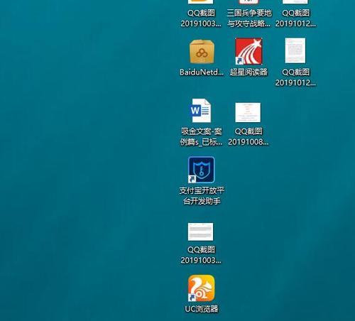Click the label text 三国兵争要地与攻守战略...

click(249, 18)
